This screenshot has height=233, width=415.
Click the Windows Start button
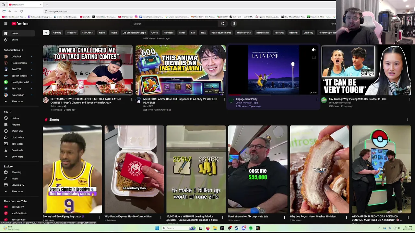pos(157,228)
